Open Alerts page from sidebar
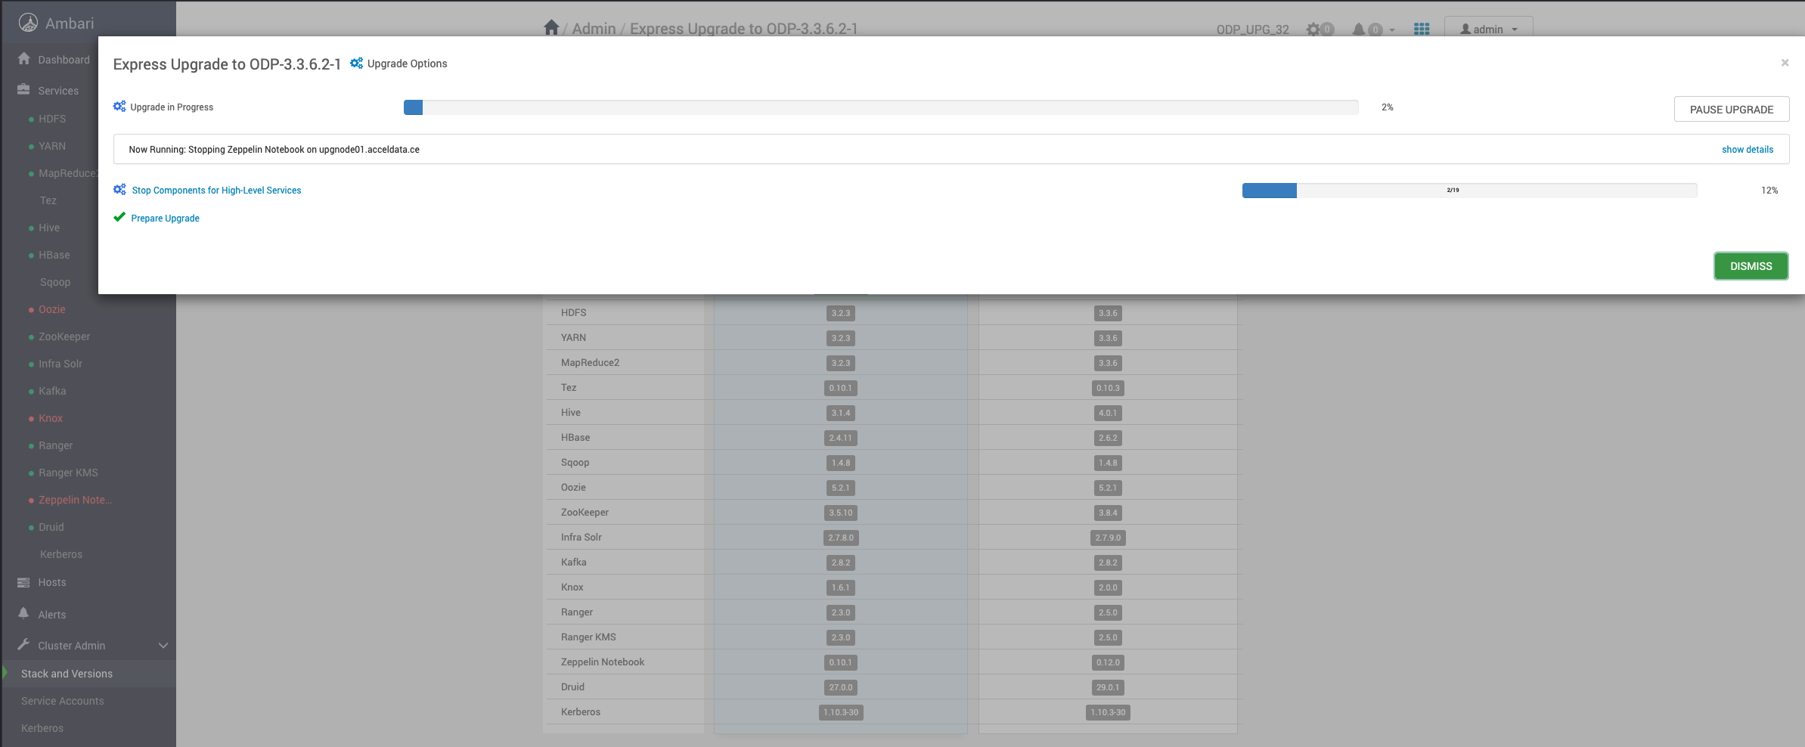 pos(52,615)
